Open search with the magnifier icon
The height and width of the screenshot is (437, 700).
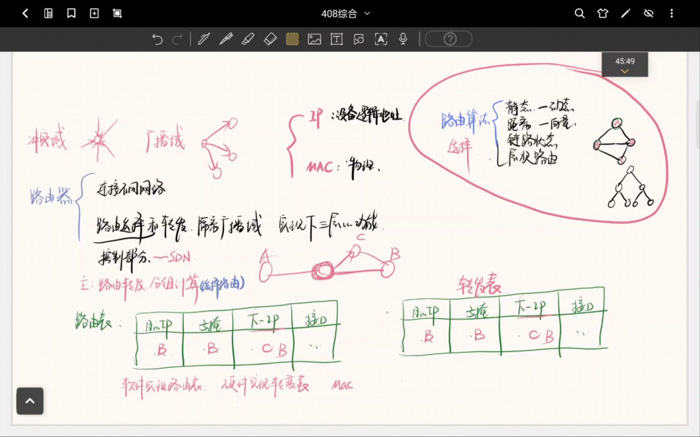[x=580, y=14]
